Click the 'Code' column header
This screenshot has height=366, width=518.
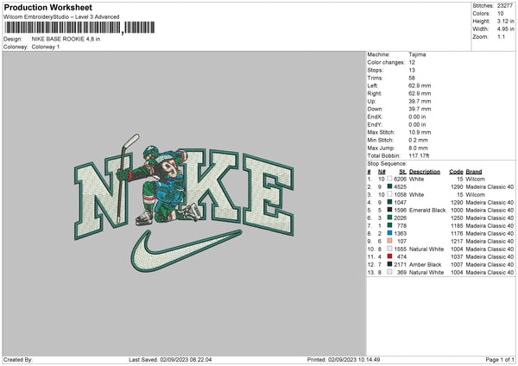tap(456, 172)
